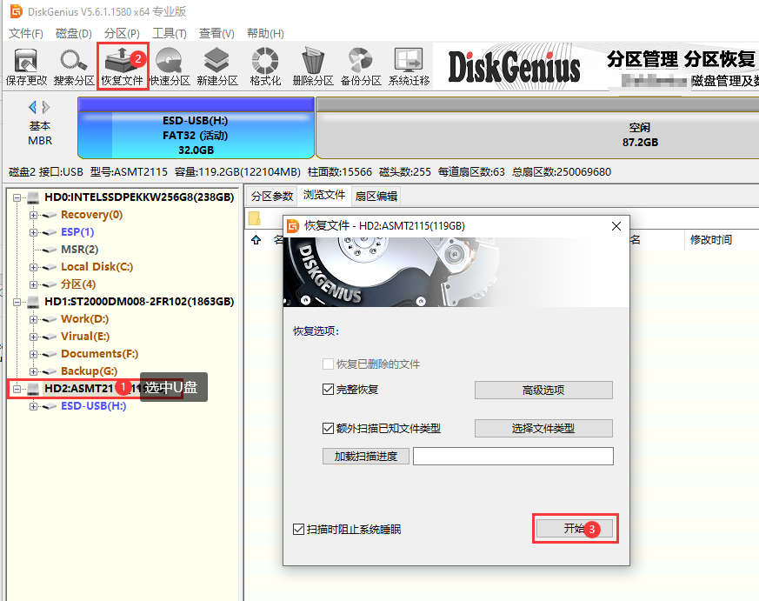Viewport: 759px width, 601px height.
Task: Expand the ESP(1) partition node
Action: pyautogui.click(x=33, y=232)
